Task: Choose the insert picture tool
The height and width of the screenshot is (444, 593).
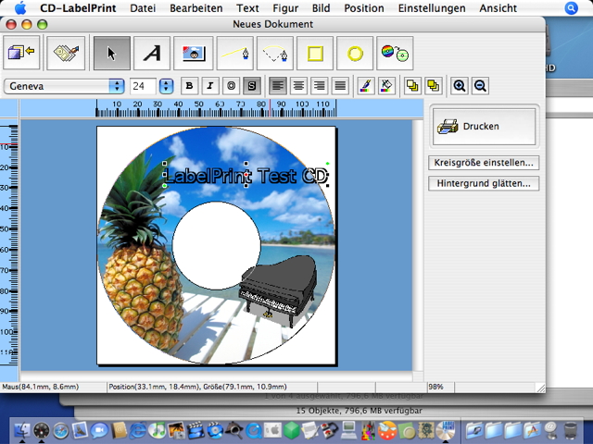Action: [194, 54]
